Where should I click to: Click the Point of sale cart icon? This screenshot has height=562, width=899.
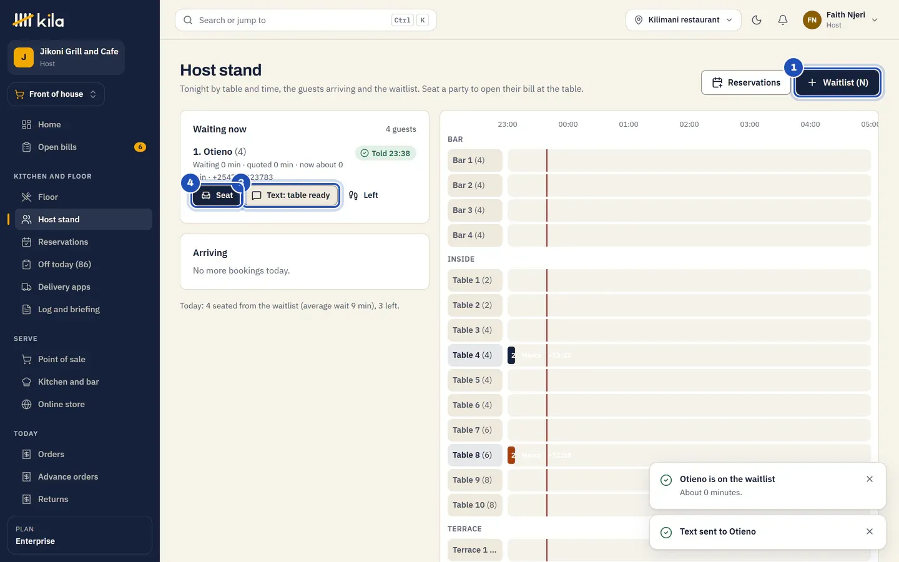point(26,359)
